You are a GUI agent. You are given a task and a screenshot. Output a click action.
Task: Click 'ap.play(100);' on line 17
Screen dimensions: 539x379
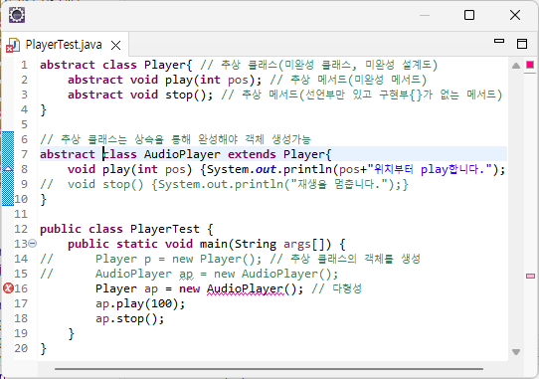pyautogui.click(x=140, y=303)
